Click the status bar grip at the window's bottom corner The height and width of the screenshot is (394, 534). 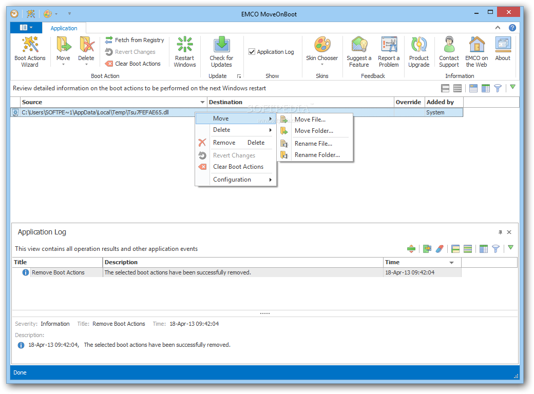point(516,376)
